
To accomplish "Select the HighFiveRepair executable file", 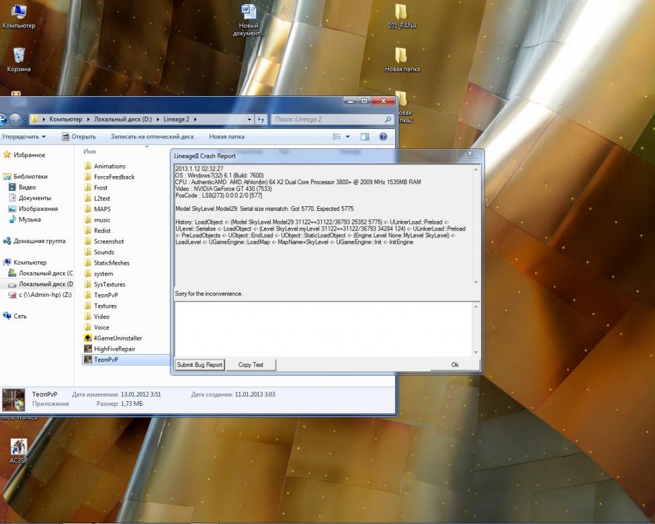I will click(x=88, y=349).
